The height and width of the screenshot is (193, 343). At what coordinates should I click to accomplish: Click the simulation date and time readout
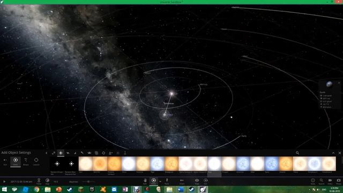21,182
